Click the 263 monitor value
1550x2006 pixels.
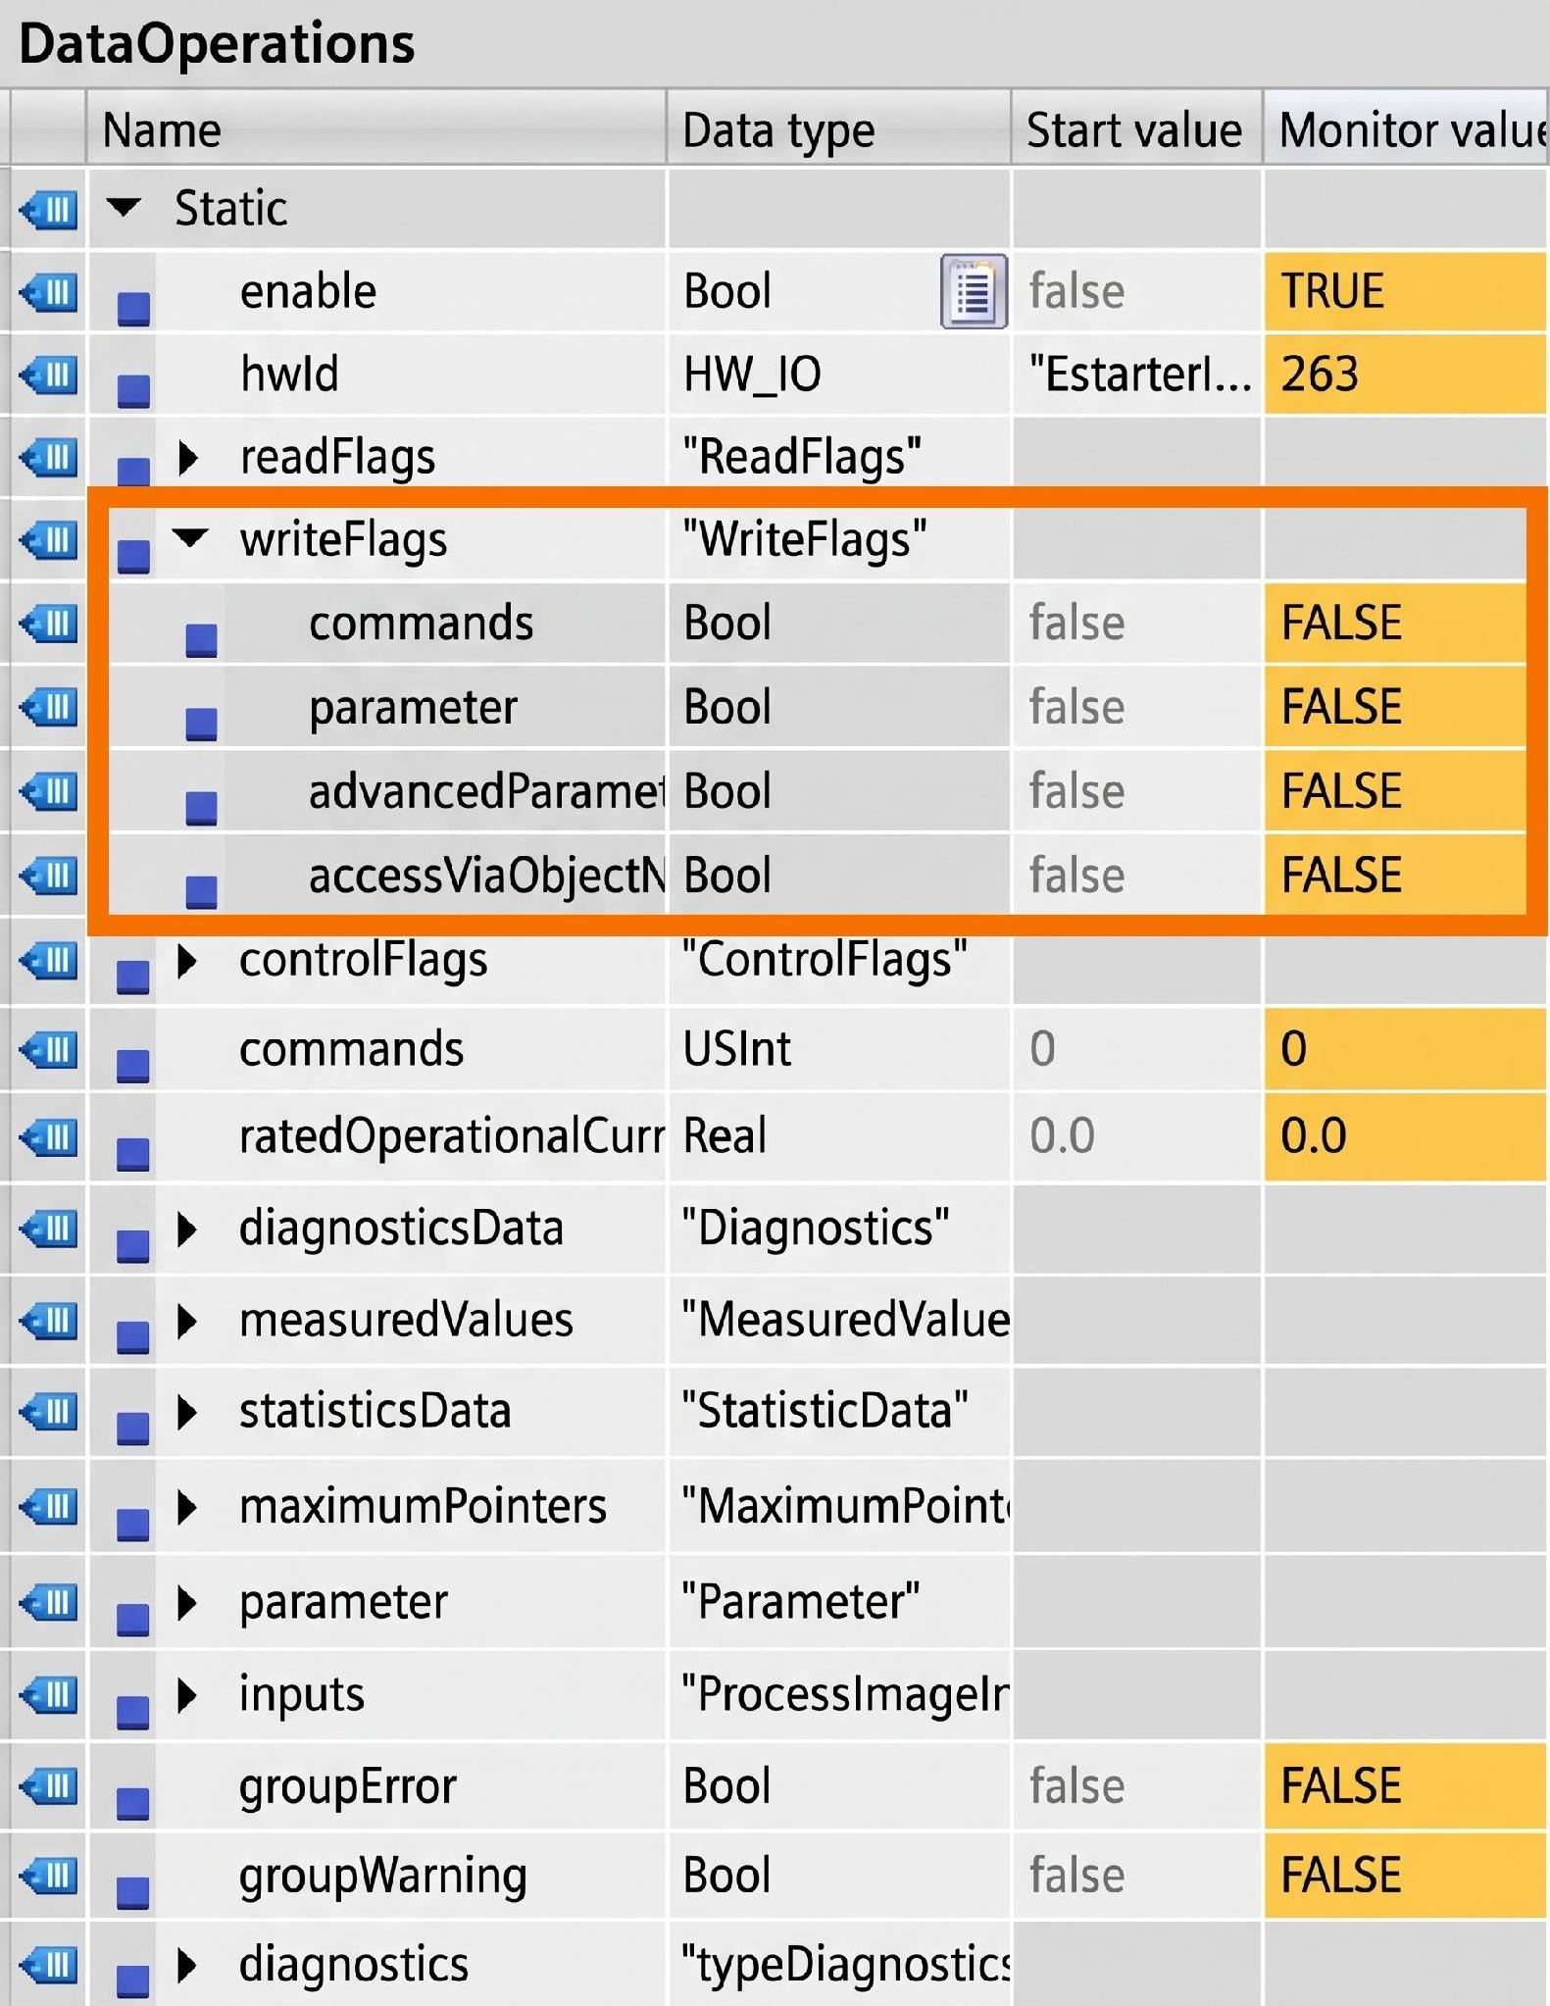[x=1406, y=375]
